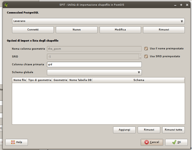Maximize the SPIT dialog window
This screenshot has width=192, height=150.
pos(181,5)
